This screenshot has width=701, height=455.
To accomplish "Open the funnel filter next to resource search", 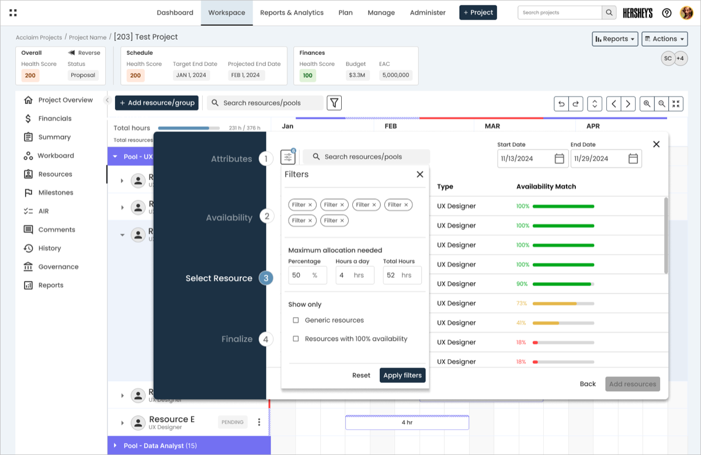I will (334, 103).
